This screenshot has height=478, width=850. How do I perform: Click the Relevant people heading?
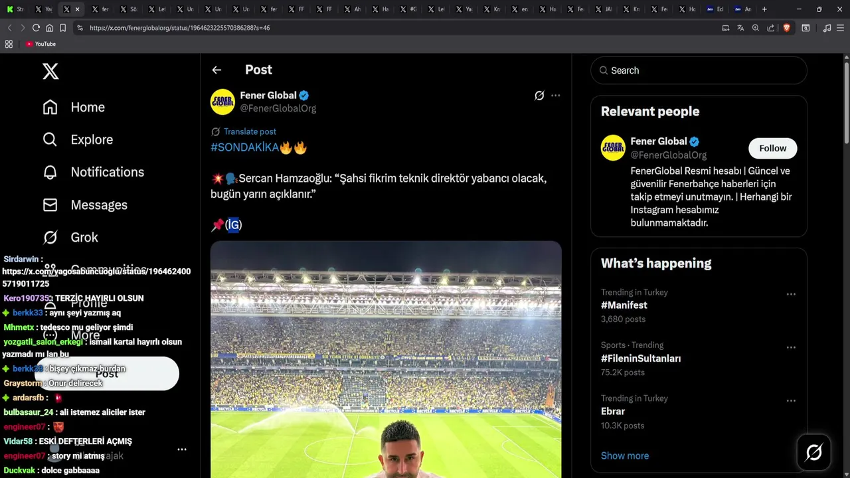[x=650, y=112]
